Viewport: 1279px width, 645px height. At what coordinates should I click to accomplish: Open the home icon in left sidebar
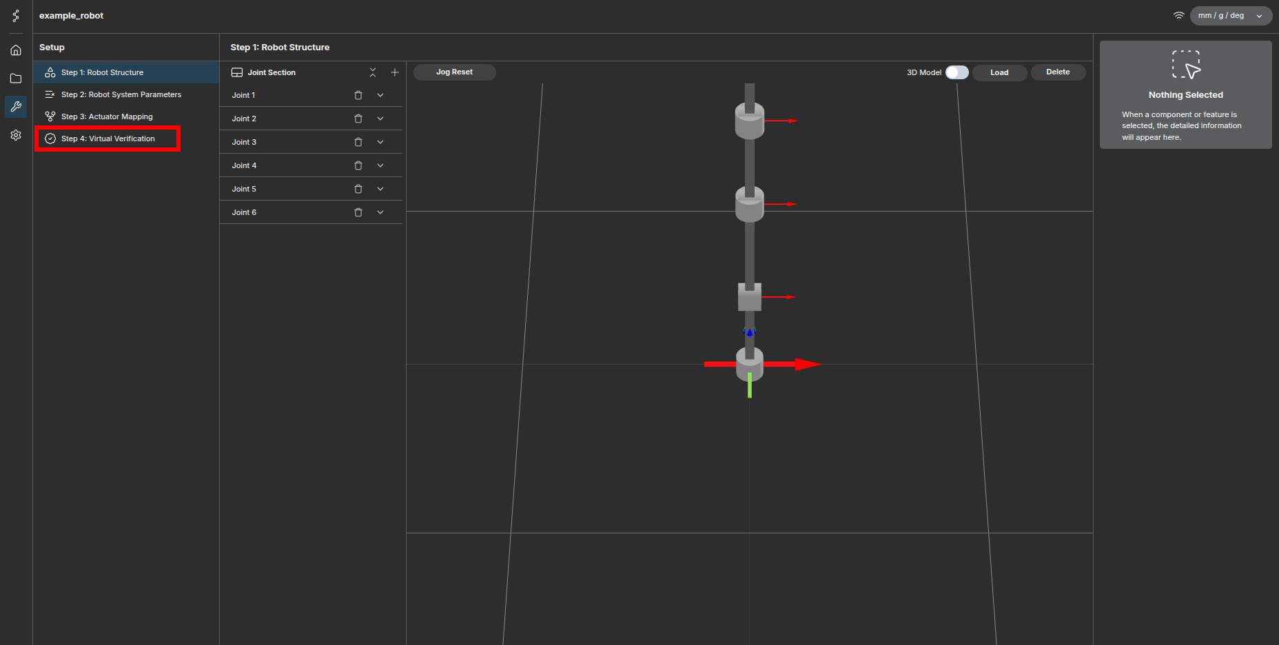pos(16,50)
